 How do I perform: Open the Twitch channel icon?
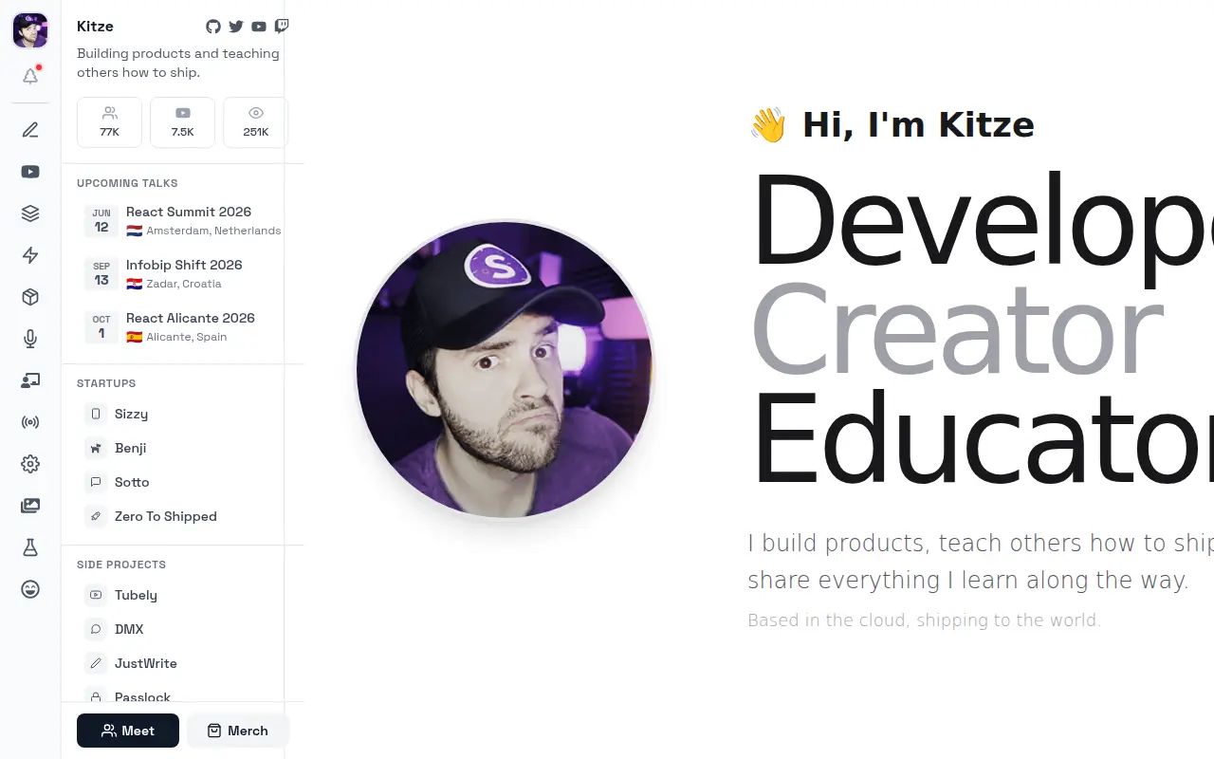[282, 27]
